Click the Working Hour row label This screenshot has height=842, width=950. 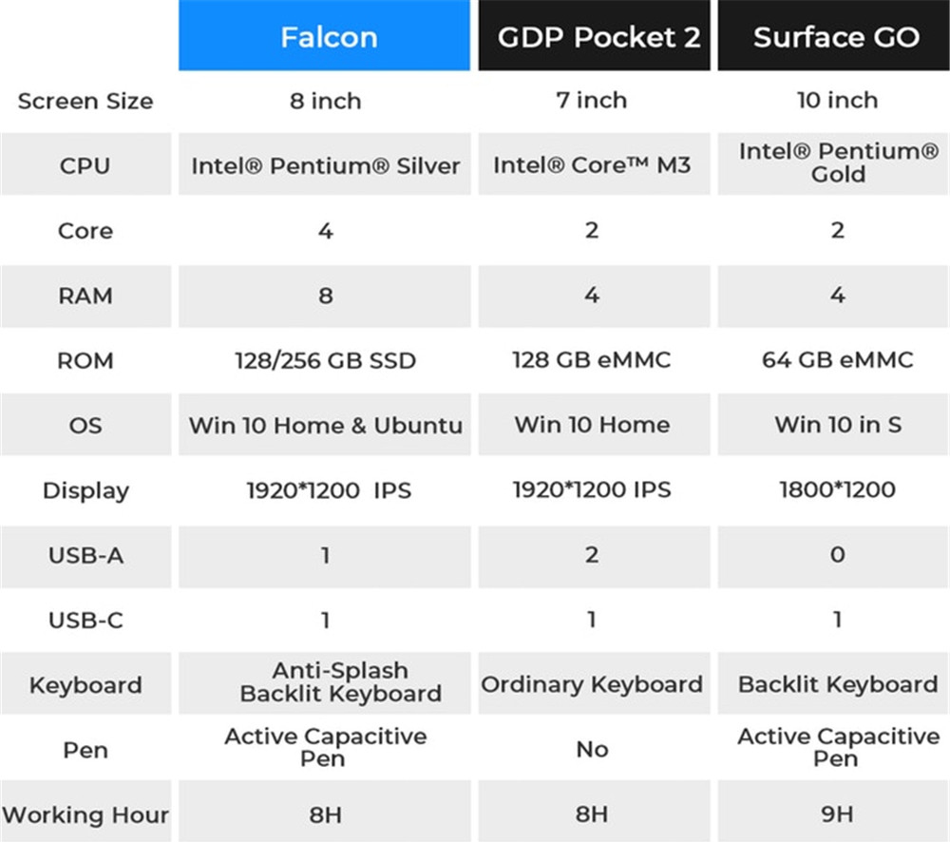[85, 814]
